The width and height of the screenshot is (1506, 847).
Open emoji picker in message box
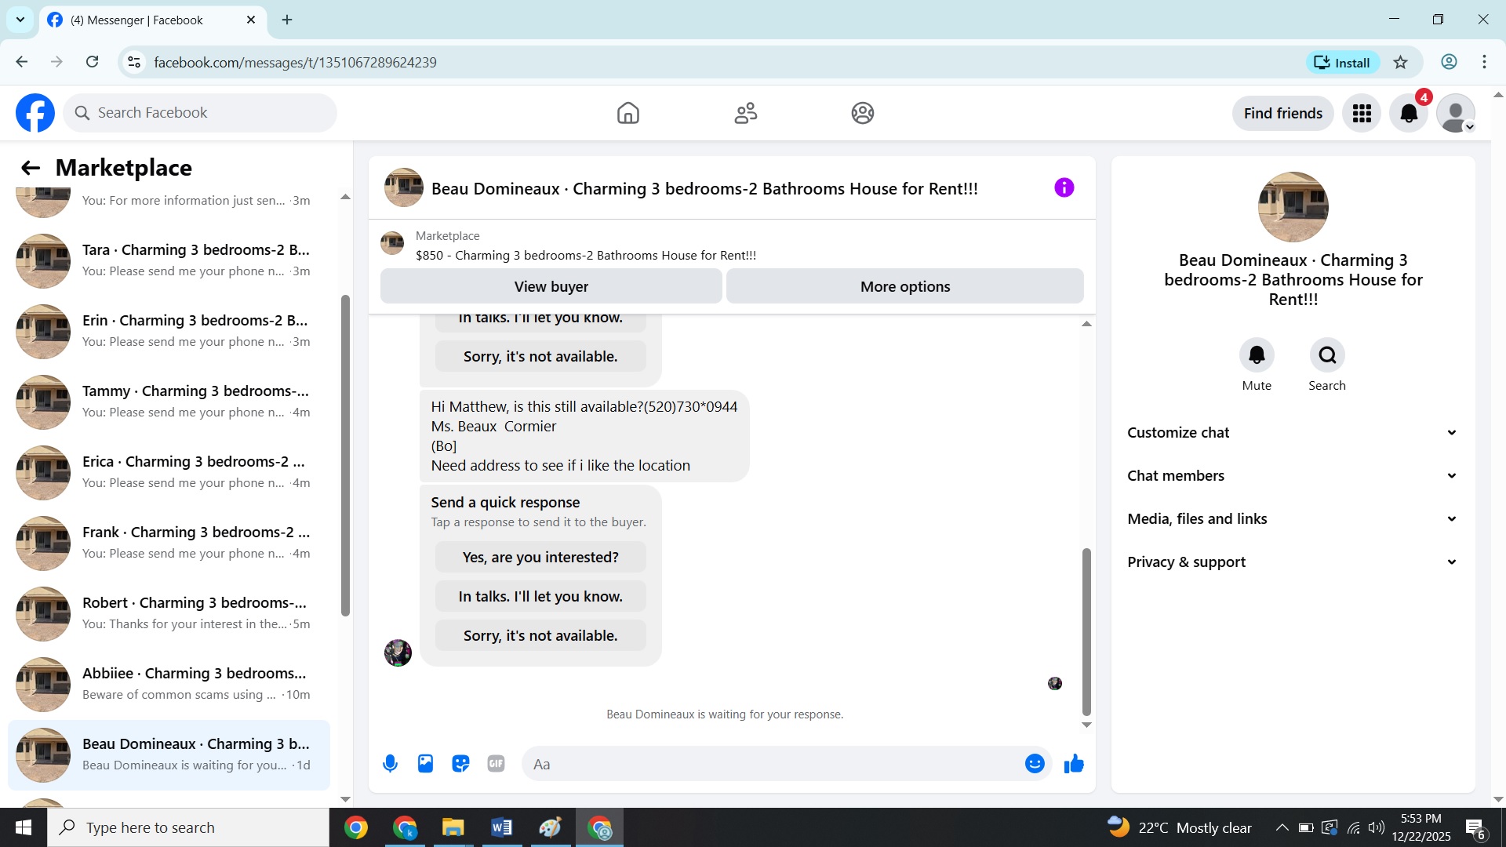[x=1035, y=764]
